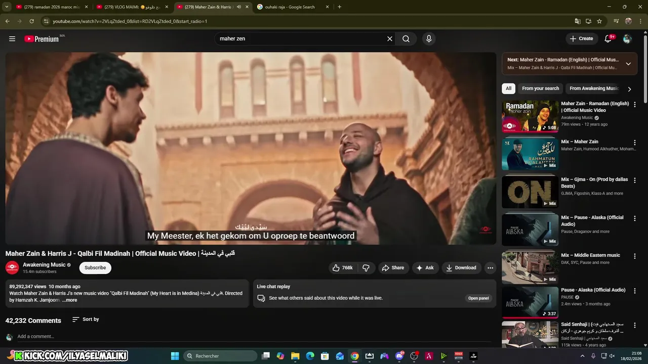Screen dimensions: 648x364
Task: Open Mix – Pause - Alaska thumbnail
Action: 530,230
